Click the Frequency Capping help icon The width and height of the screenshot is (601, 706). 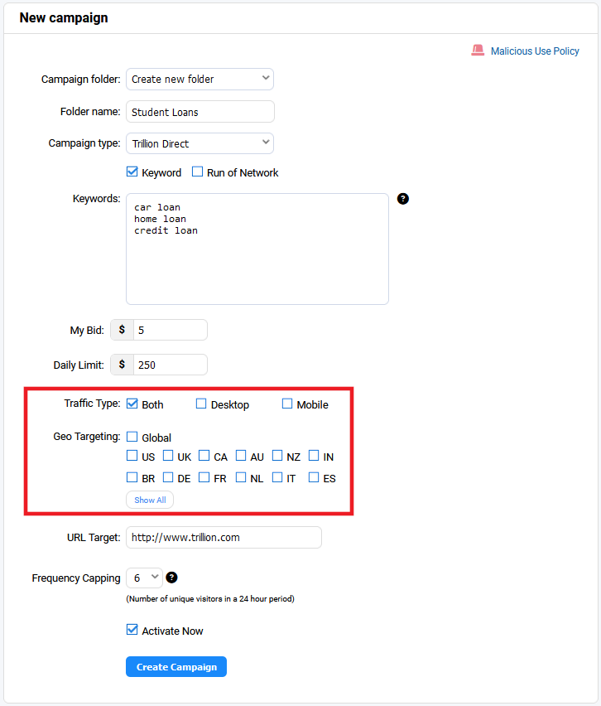click(171, 578)
